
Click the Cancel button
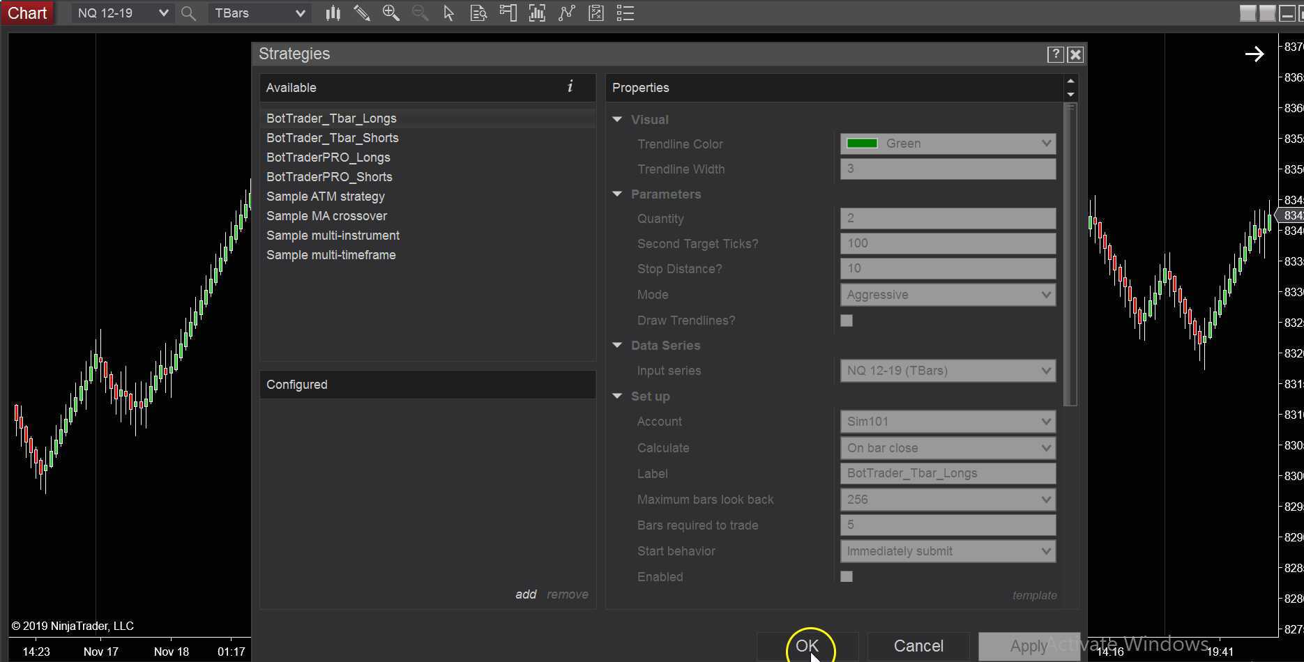[x=918, y=646]
